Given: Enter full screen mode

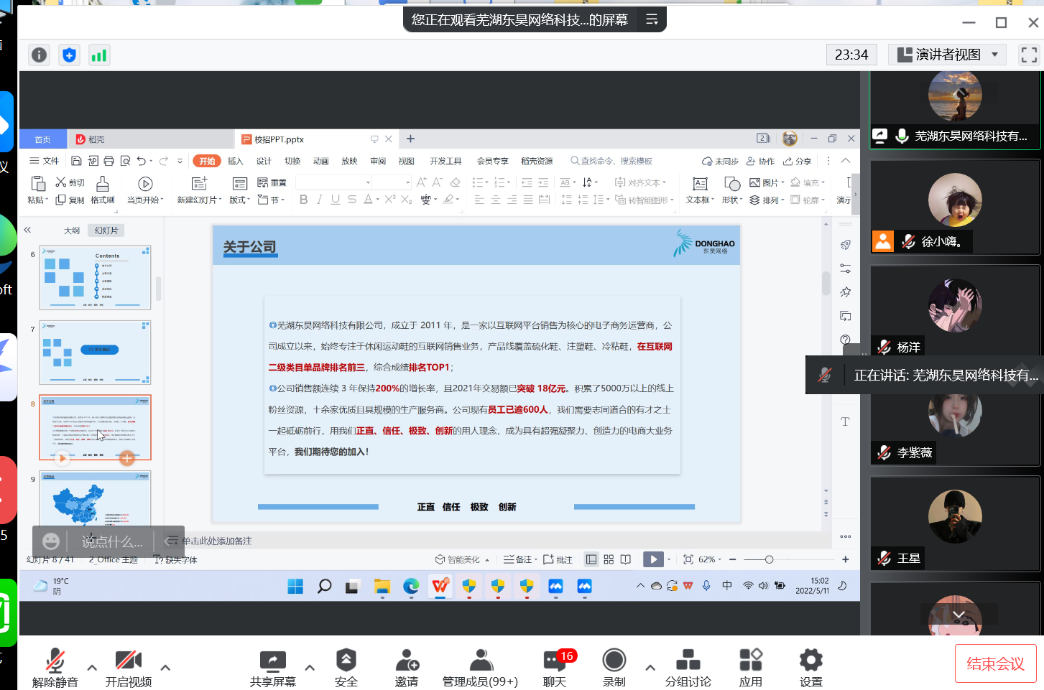Looking at the screenshot, I should (1029, 55).
